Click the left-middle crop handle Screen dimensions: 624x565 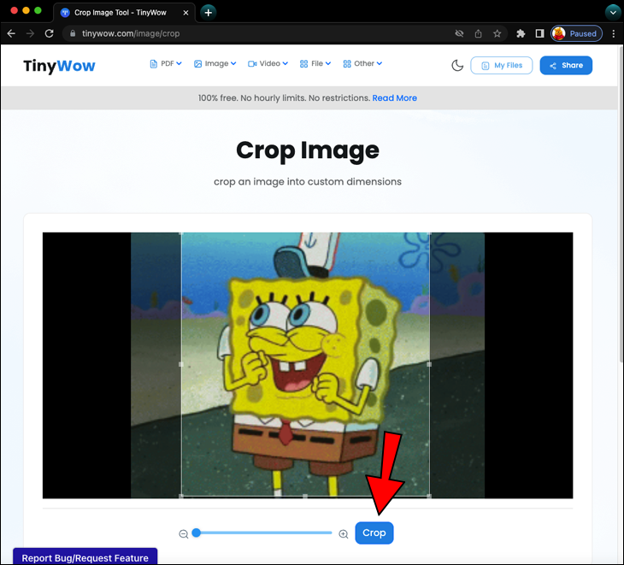(181, 364)
